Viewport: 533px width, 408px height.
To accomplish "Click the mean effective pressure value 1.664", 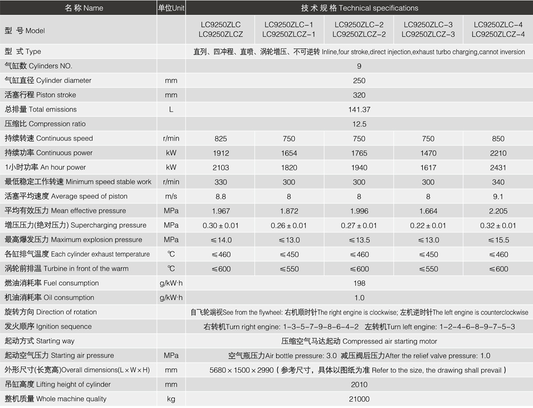I will click(428, 211).
